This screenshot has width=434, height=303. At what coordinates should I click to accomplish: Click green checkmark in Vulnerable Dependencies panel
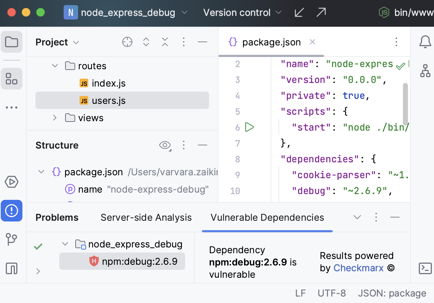click(x=38, y=246)
